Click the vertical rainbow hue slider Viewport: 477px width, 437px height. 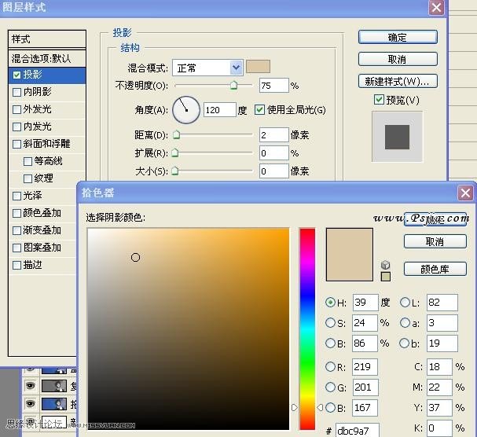(307, 314)
